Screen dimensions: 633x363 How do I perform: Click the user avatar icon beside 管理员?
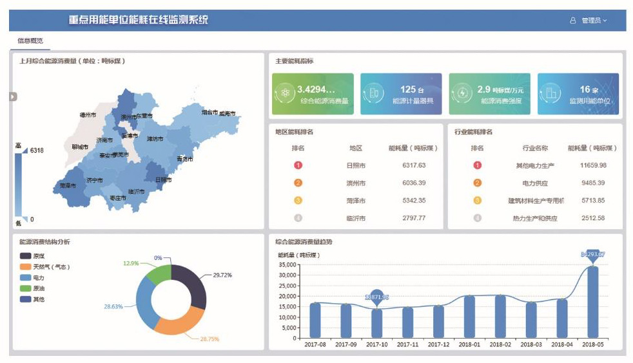pyautogui.click(x=572, y=21)
